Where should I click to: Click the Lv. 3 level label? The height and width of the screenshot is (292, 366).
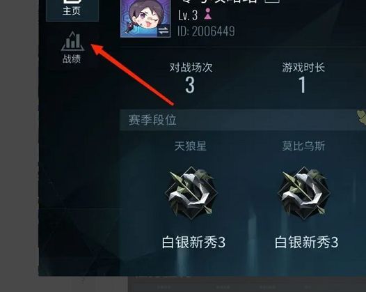(x=188, y=15)
